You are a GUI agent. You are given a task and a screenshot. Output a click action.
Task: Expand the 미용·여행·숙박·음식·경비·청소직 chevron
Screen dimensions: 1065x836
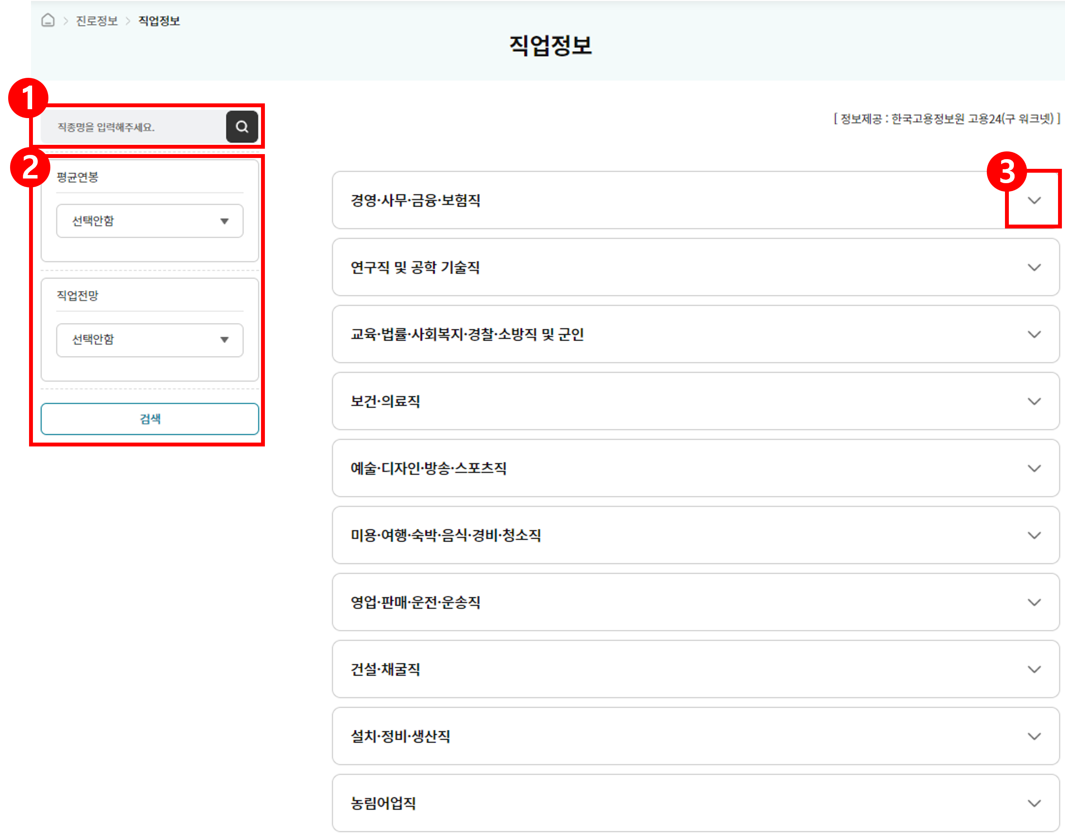[1034, 536]
